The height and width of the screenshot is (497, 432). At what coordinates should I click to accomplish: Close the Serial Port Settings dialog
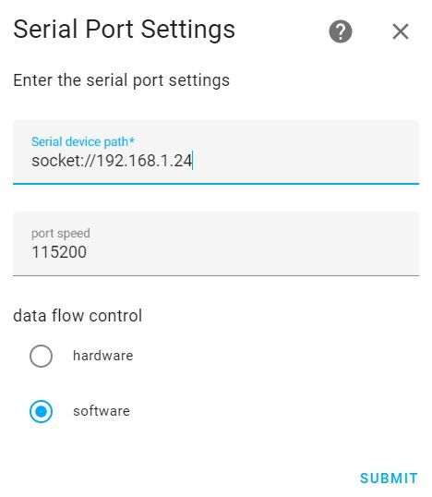pos(401,31)
